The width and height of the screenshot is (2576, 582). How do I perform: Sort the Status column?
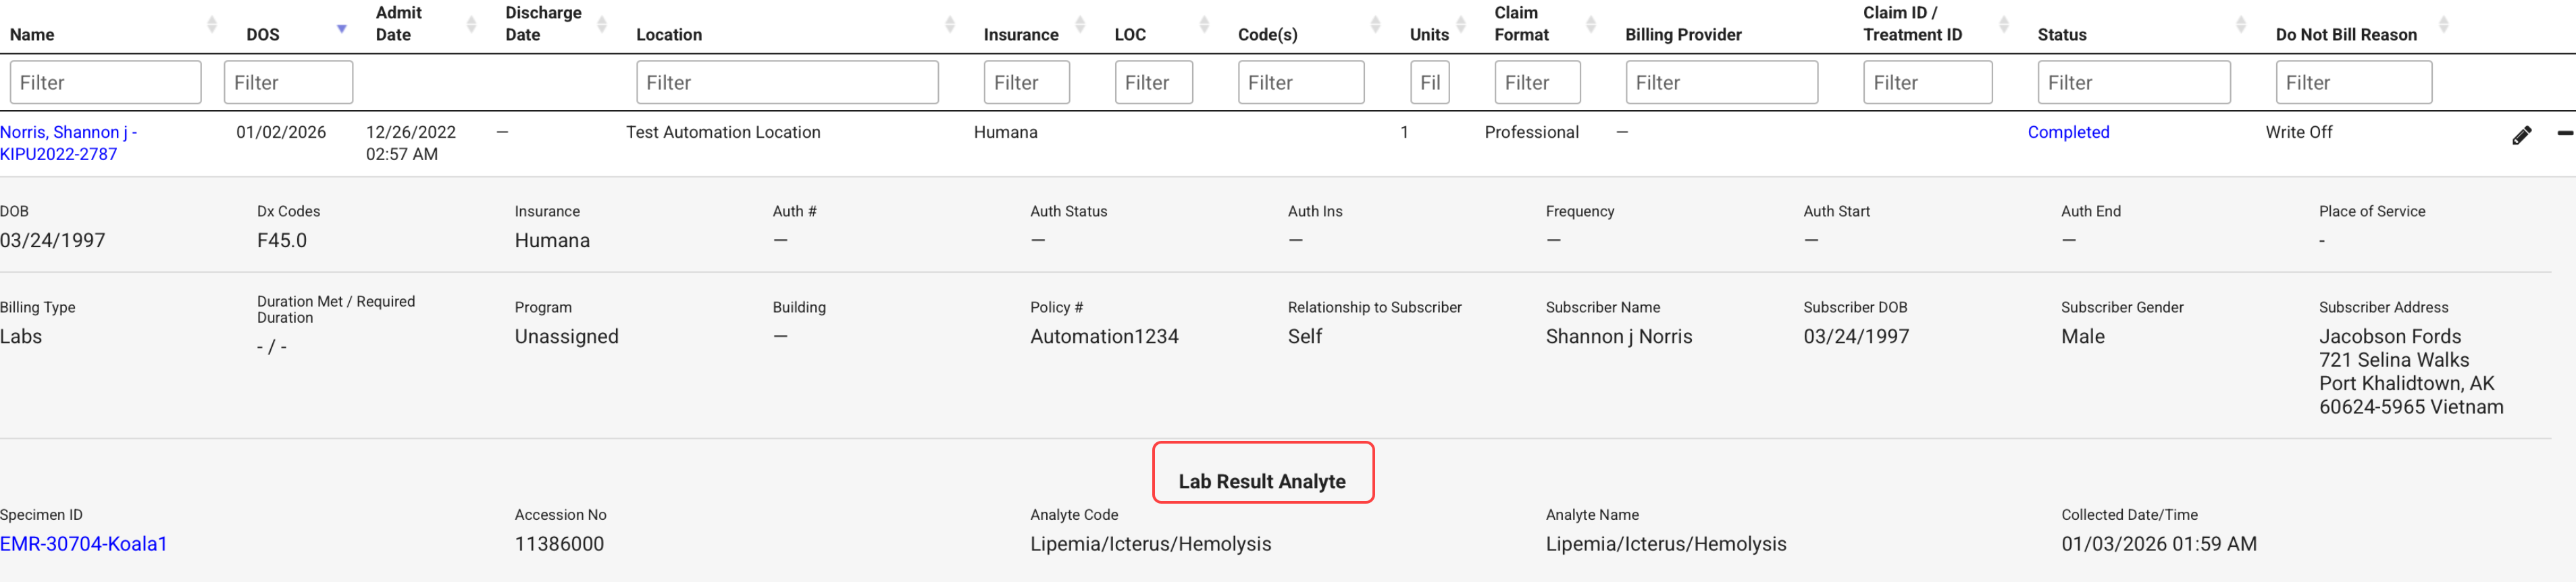tap(2241, 24)
